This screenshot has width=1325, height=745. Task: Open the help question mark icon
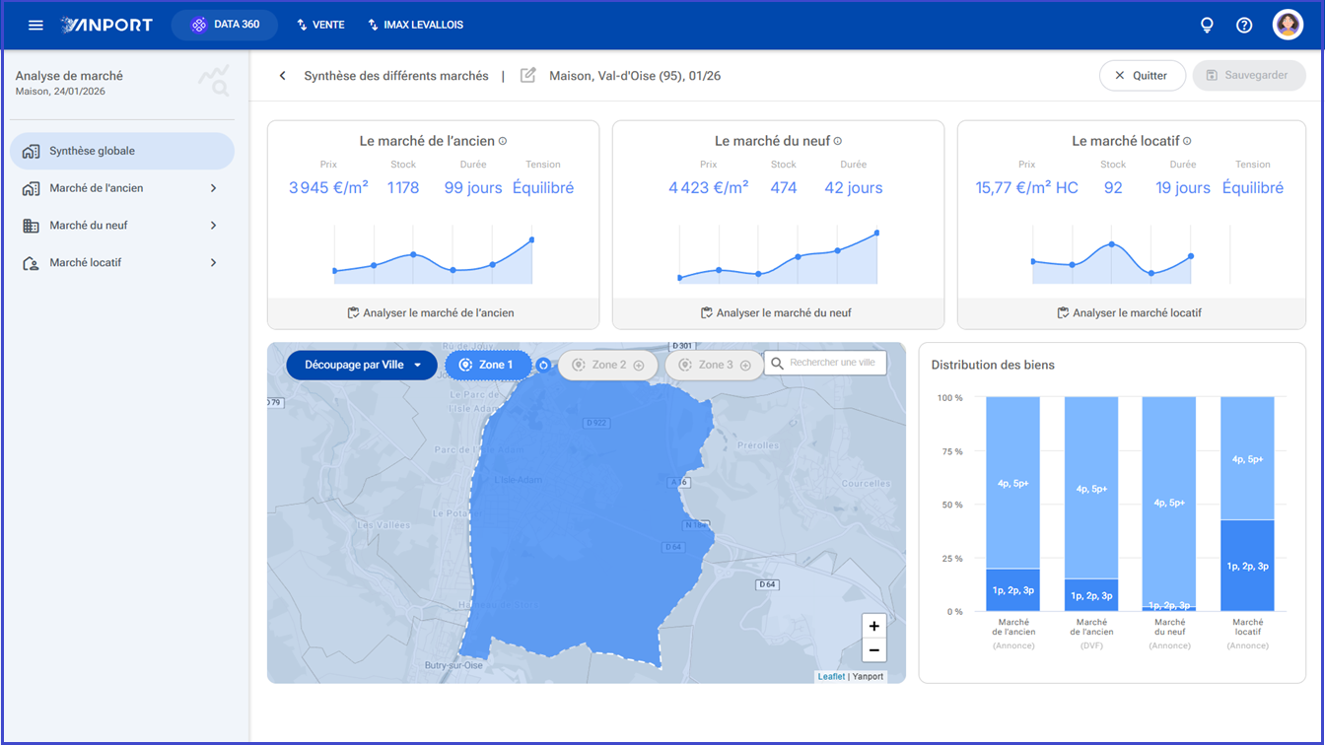tap(1244, 25)
